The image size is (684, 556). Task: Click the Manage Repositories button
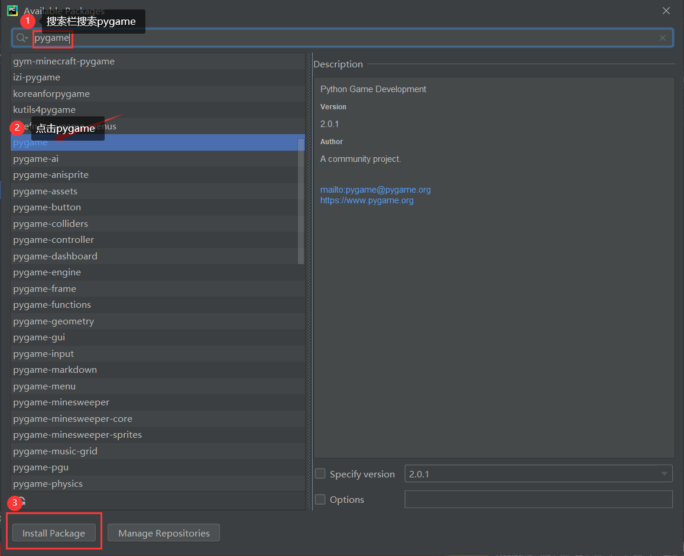[164, 533]
